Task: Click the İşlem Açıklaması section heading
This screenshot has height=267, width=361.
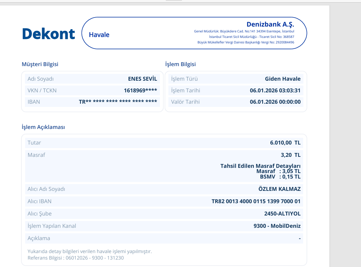Action: click(x=43, y=127)
